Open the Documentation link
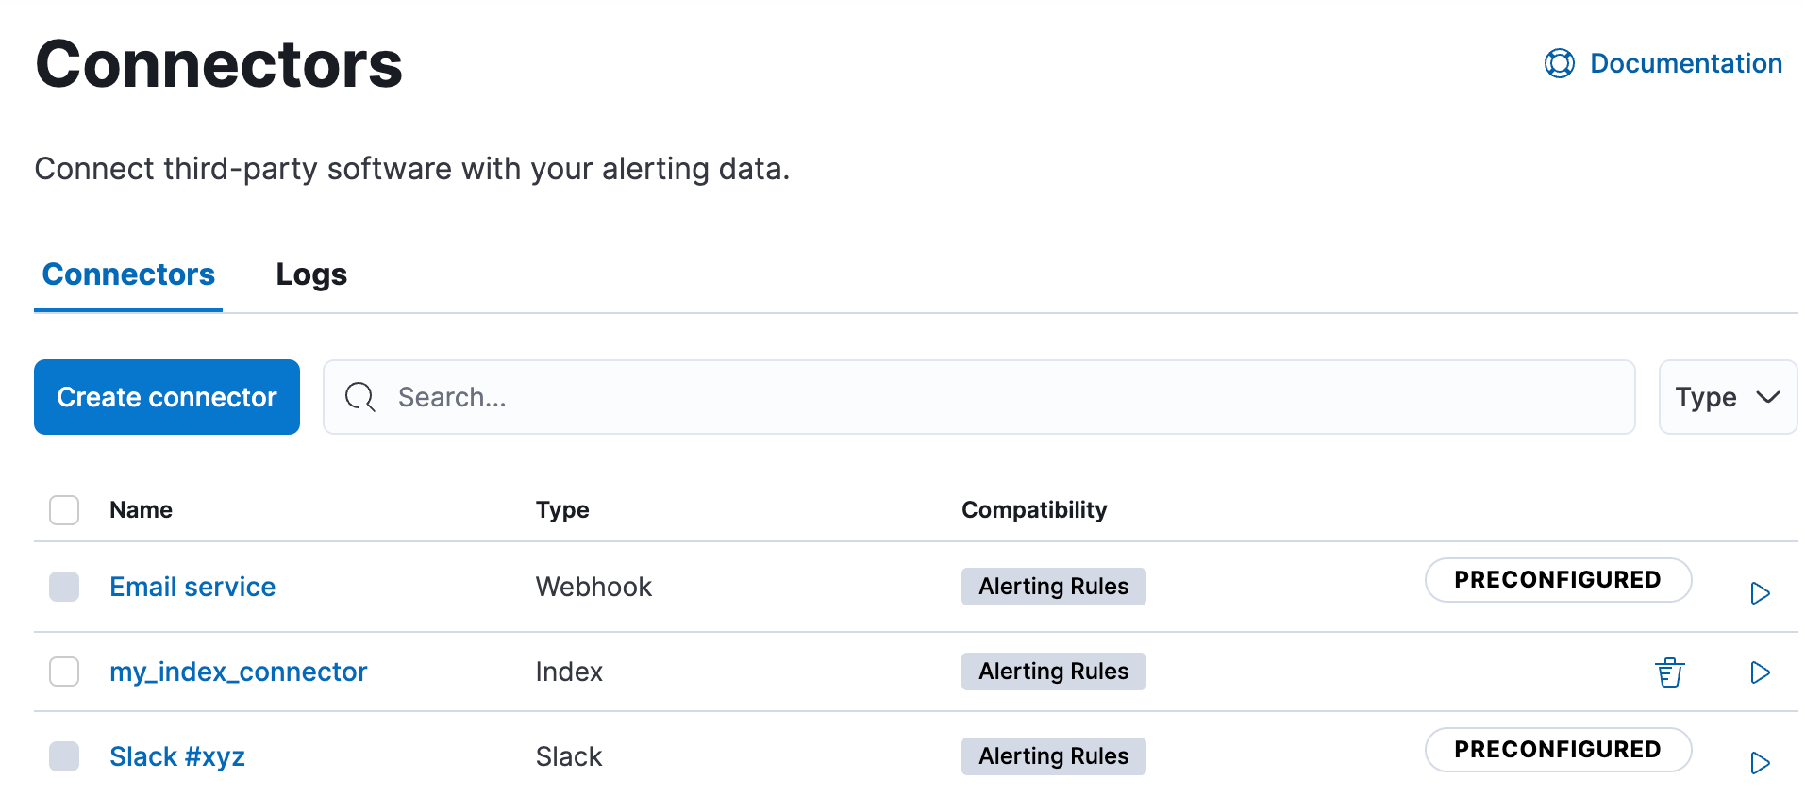This screenshot has height=796, width=1805. [x=1685, y=63]
